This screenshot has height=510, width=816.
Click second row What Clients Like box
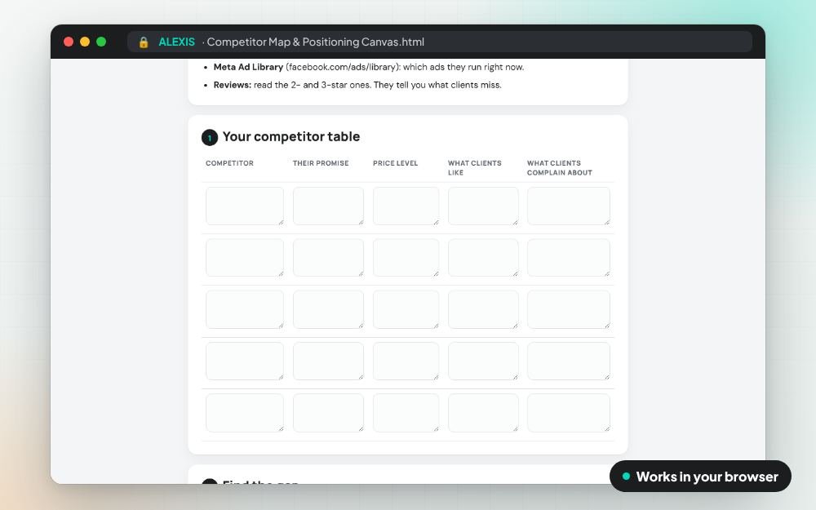483,258
